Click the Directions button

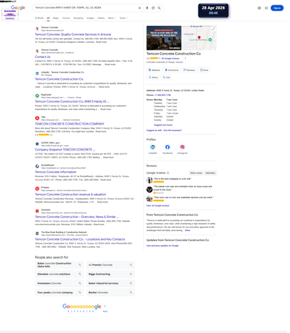[x=172, y=70]
